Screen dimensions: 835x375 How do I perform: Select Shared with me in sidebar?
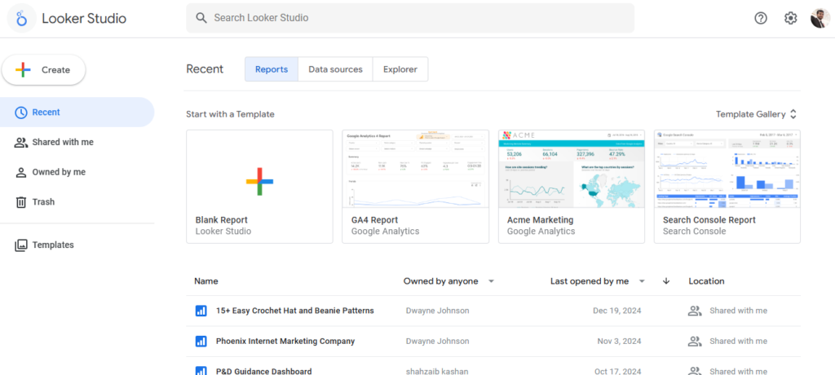pos(77,142)
